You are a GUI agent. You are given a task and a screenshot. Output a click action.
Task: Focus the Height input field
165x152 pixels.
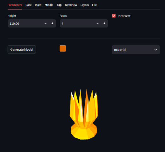(25, 23)
